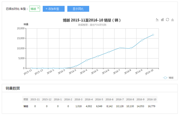Screen dimensions: 179x115
Task: Click the chart title 博越 2015-11至2016-10 销量
Action: click(92, 20)
